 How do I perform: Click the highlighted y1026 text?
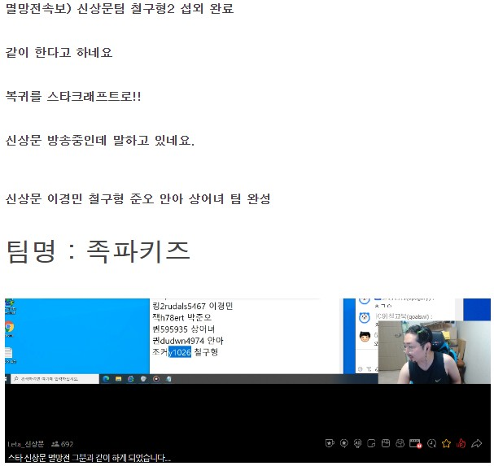click(180, 351)
